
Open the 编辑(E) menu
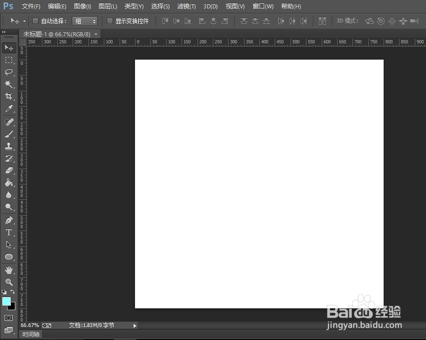(x=57, y=6)
